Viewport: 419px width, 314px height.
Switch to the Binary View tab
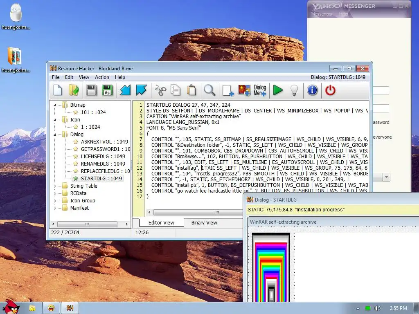[x=204, y=223]
